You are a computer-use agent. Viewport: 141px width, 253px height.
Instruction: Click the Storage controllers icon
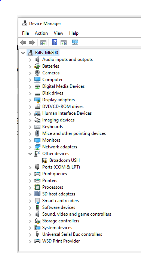[37, 221]
